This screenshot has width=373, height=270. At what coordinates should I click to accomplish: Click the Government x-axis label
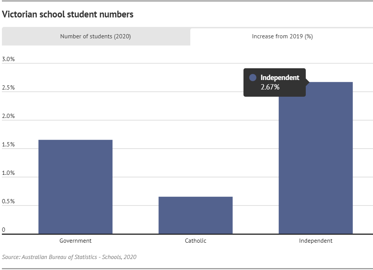pos(75,241)
